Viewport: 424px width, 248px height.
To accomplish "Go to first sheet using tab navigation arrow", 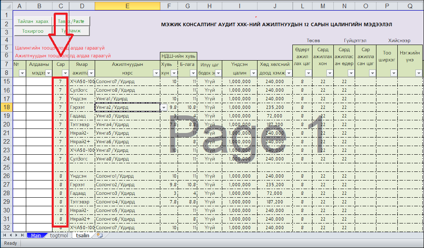I will (5, 235).
